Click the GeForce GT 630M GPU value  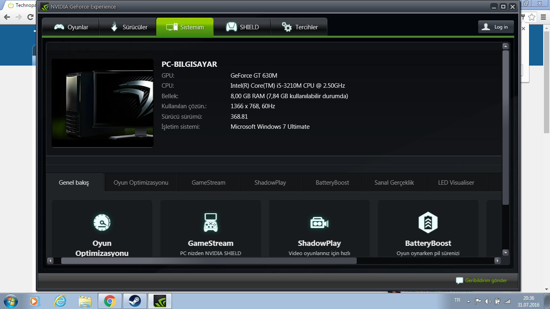(x=254, y=76)
